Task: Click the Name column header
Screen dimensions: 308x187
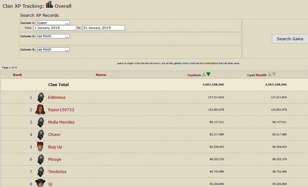Action: (x=101, y=75)
